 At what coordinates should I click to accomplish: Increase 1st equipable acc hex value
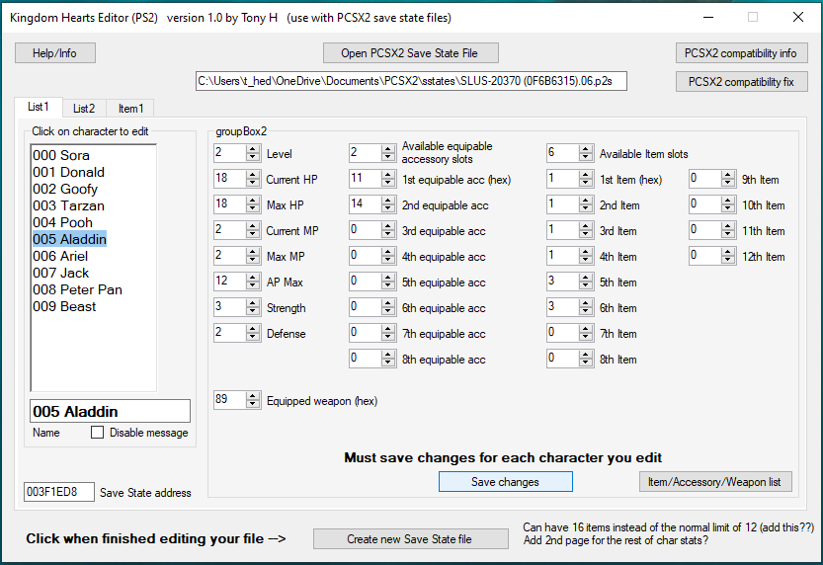(x=388, y=175)
